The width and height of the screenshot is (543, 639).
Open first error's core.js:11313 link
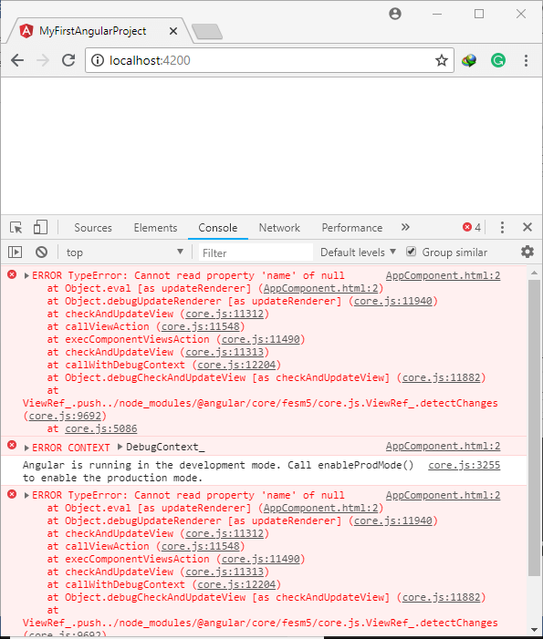tap(225, 352)
